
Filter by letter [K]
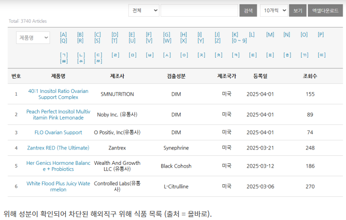(x=235, y=35)
